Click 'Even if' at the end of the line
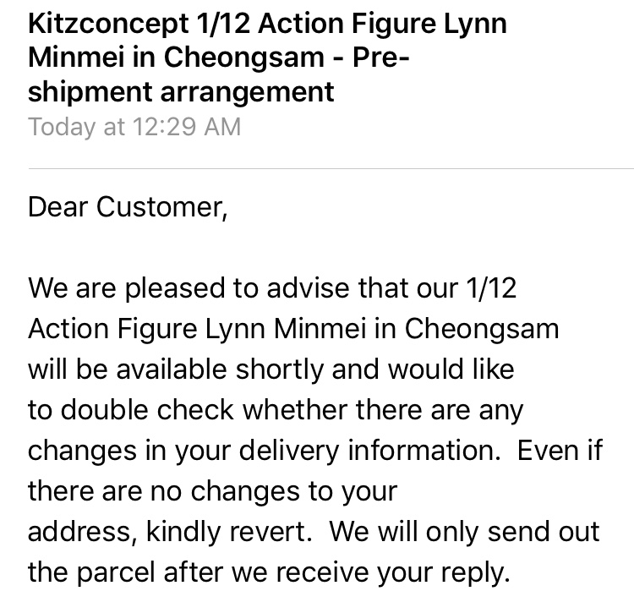This screenshot has width=634, height=613. click(560, 451)
